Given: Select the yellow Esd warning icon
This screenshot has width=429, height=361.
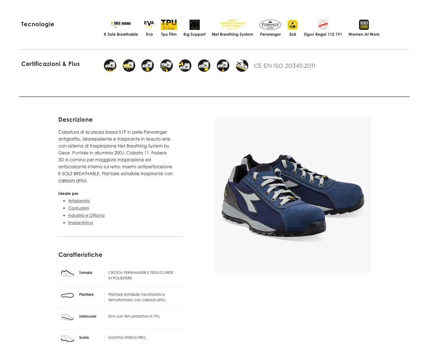Looking at the screenshot, I should (292, 25).
